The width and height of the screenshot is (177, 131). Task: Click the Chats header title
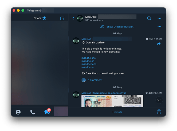coord(37,18)
